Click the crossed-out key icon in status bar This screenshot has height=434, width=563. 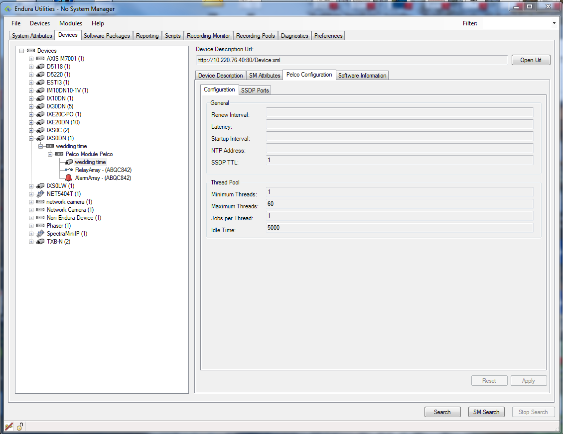(x=8, y=427)
